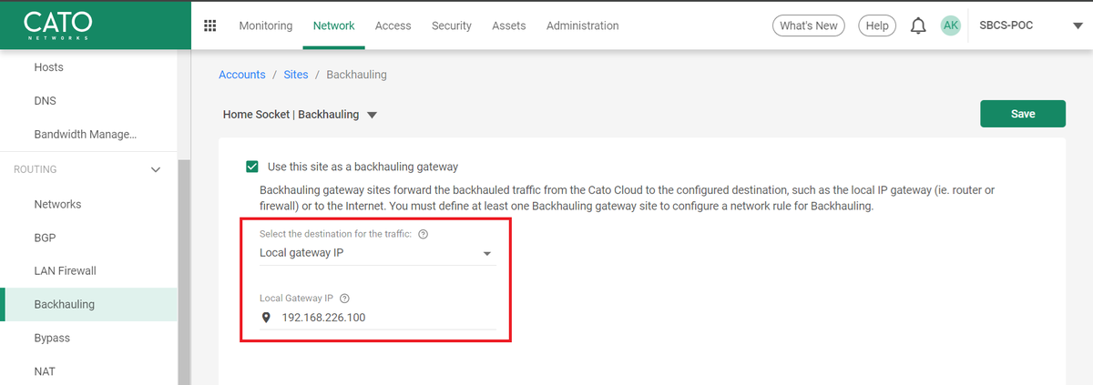
Task: Click the Save button
Action: [1023, 114]
